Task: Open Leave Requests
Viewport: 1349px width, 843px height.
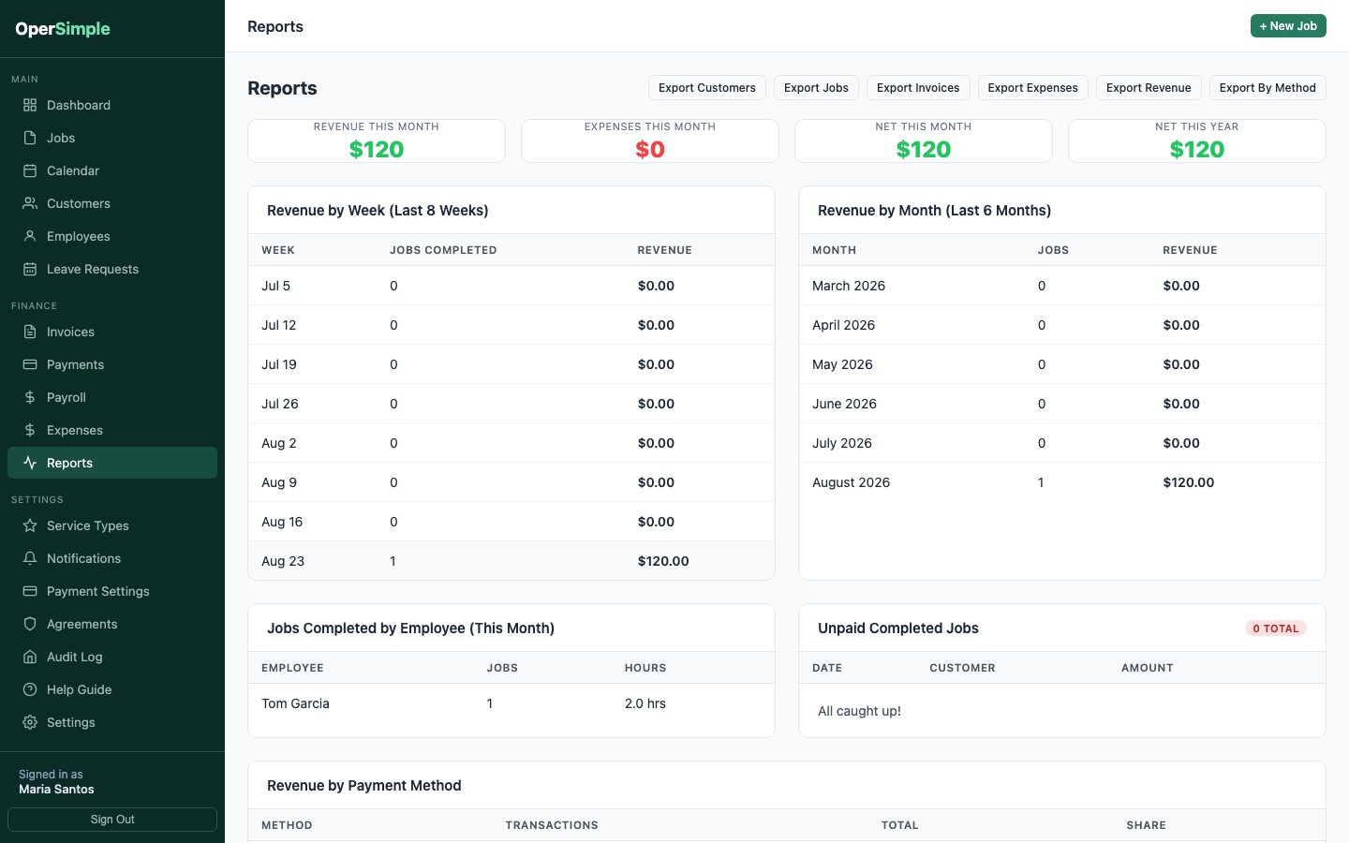Action: click(x=112, y=269)
